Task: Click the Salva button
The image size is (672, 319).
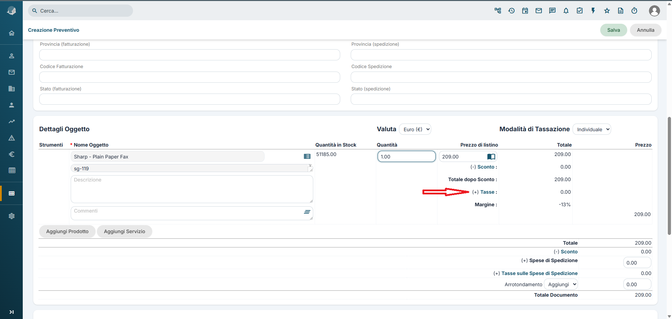Action: (x=614, y=30)
